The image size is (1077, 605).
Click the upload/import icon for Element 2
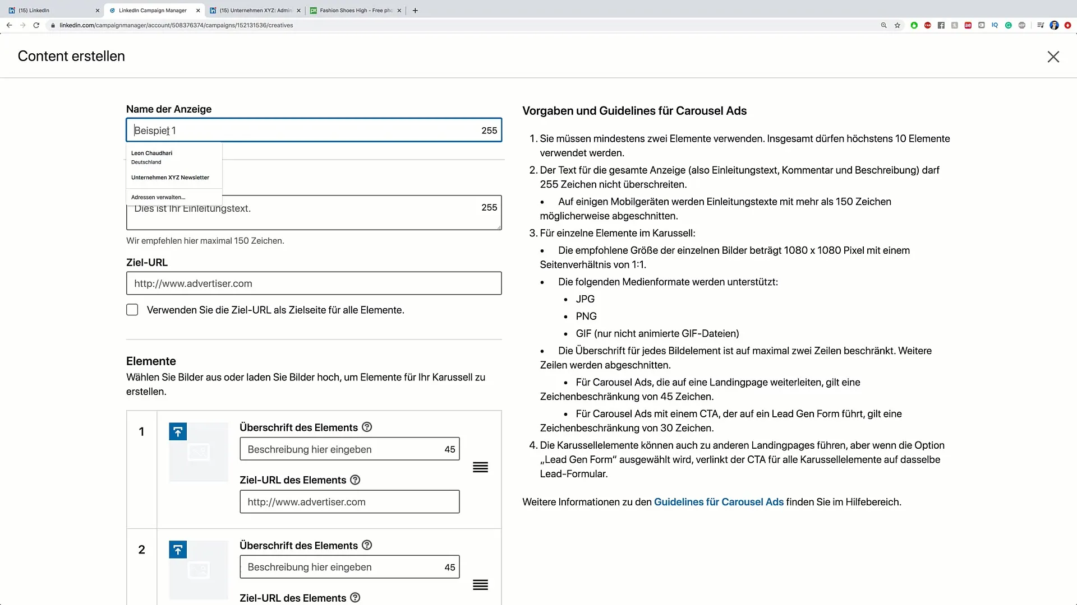coord(177,549)
